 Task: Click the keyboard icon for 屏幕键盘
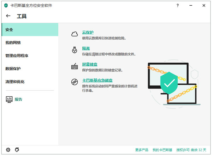tap(75, 66)
